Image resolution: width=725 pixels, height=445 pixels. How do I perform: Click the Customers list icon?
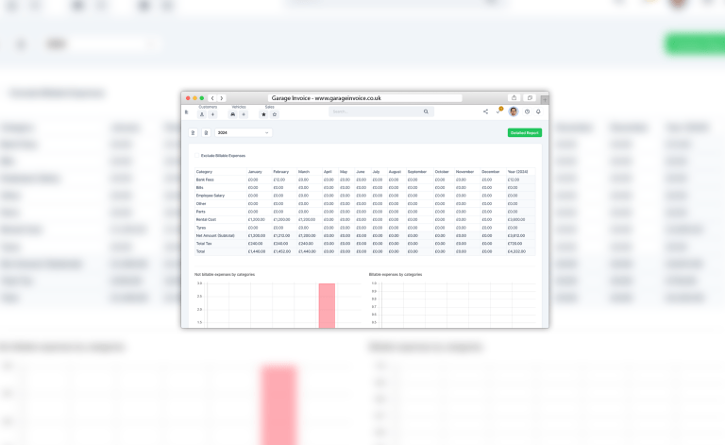(x=202, y=114)
